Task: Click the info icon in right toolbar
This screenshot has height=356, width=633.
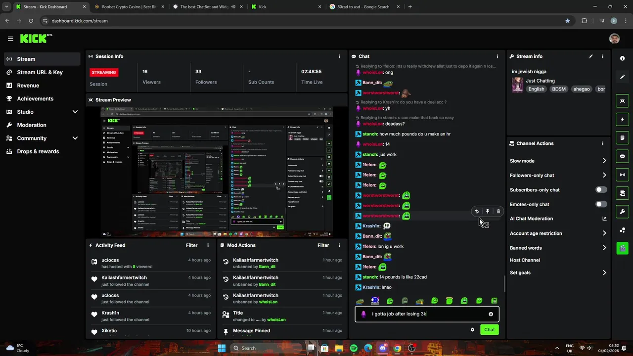Action: point(622,58)
